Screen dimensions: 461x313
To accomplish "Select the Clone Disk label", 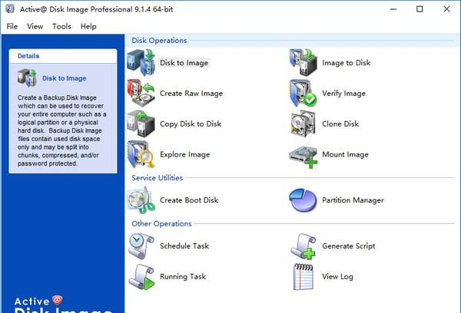I will 340,124.
